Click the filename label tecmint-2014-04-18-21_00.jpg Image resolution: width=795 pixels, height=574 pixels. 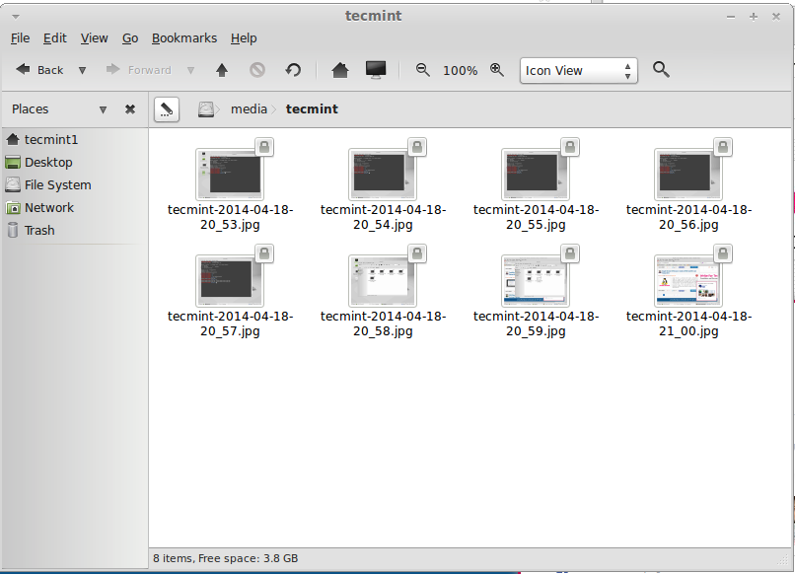(689, 323)
